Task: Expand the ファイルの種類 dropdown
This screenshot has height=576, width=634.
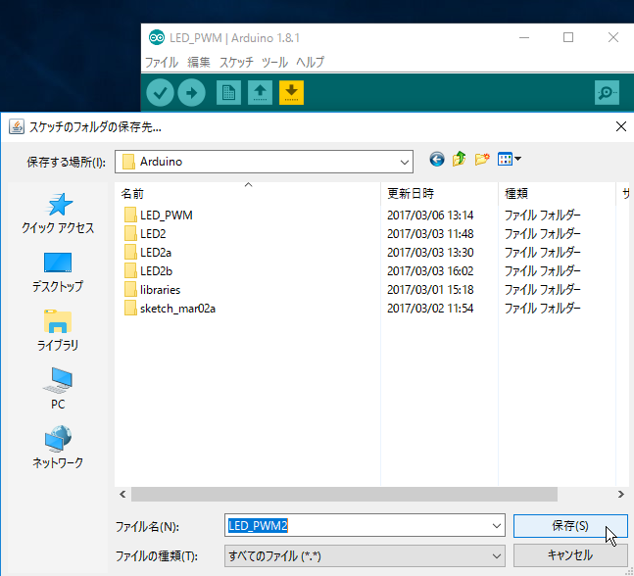Action: pyautogui.click(x=497, y=556)
